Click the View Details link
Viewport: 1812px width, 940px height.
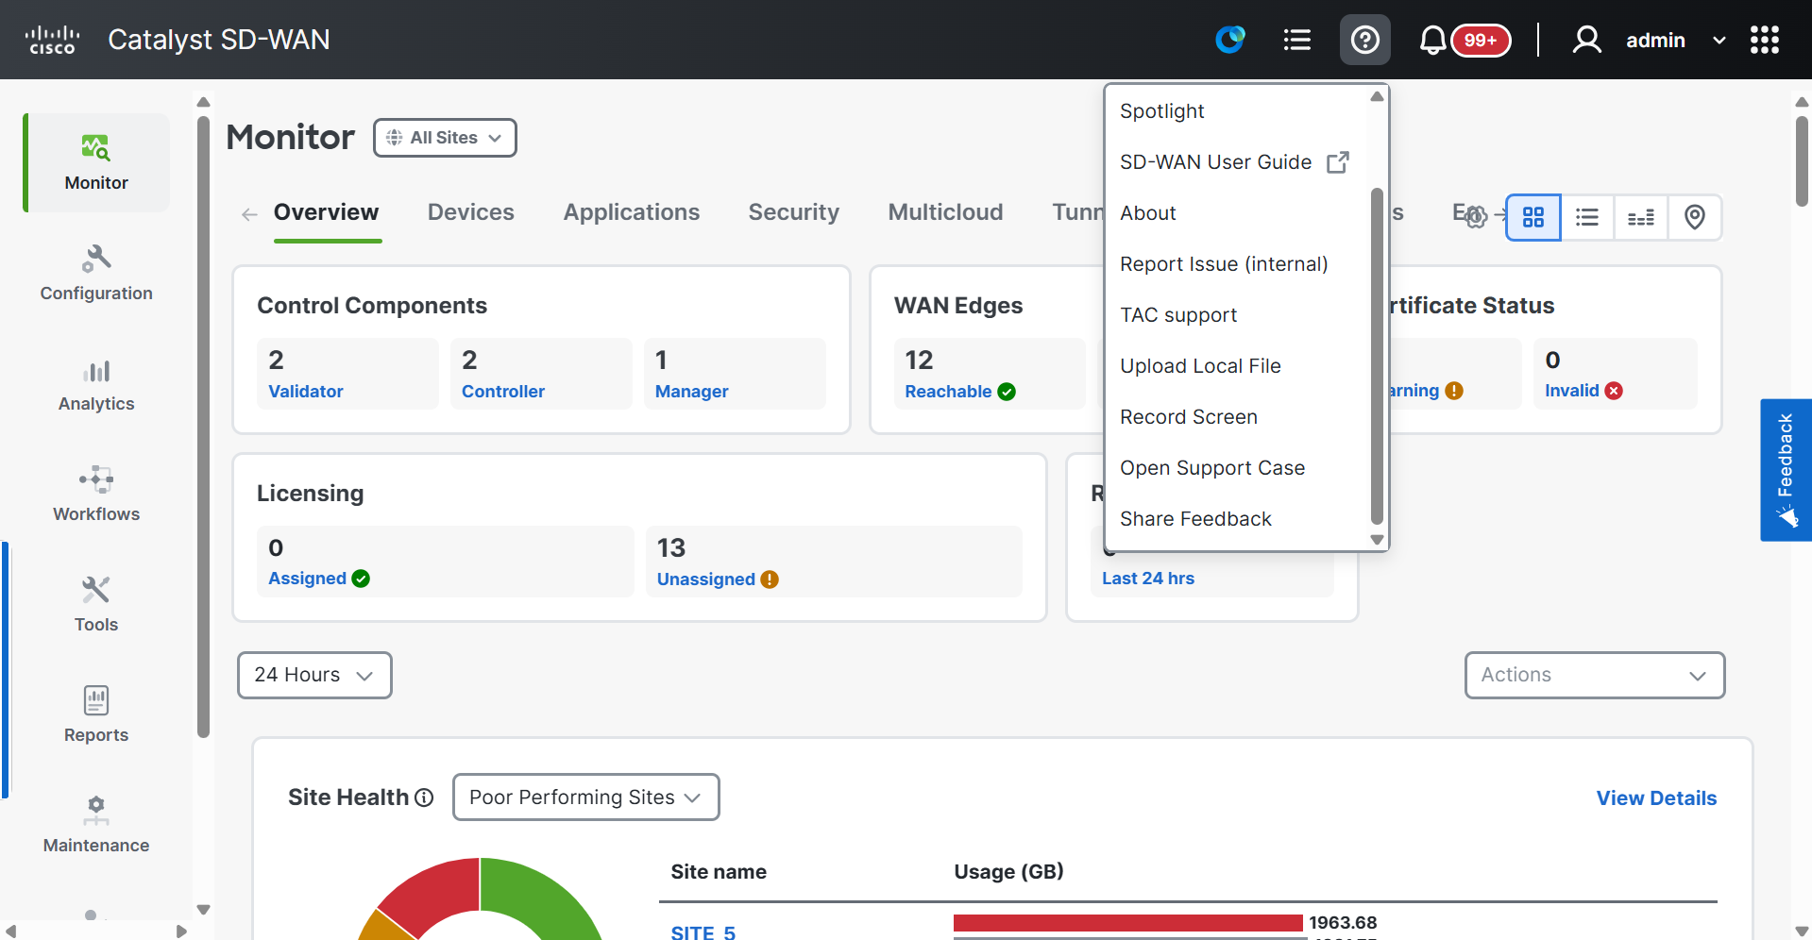click(x=1655, y=798)
